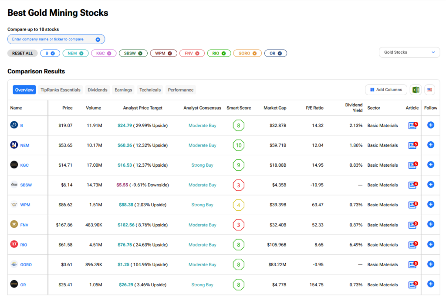Image resolution: width=446 pixels, height=298 pixels.
Task: Open the OR ticker link
Action: pyautogui.click(x=23, y=285)
